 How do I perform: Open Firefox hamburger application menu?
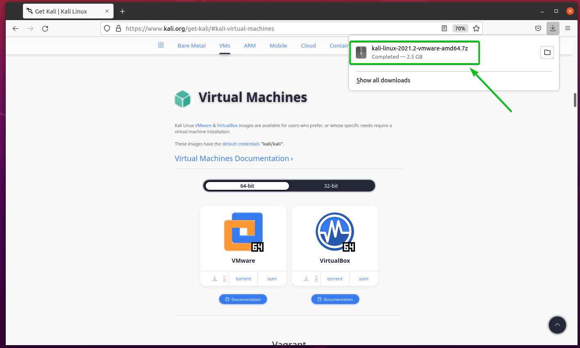(568, 28)
